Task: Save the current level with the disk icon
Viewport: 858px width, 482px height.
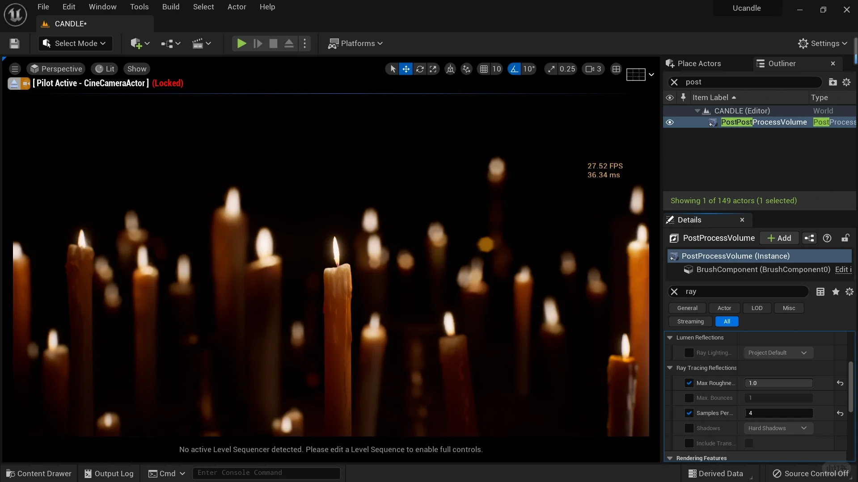Action: pyautogui.click(x=14, y=43)
